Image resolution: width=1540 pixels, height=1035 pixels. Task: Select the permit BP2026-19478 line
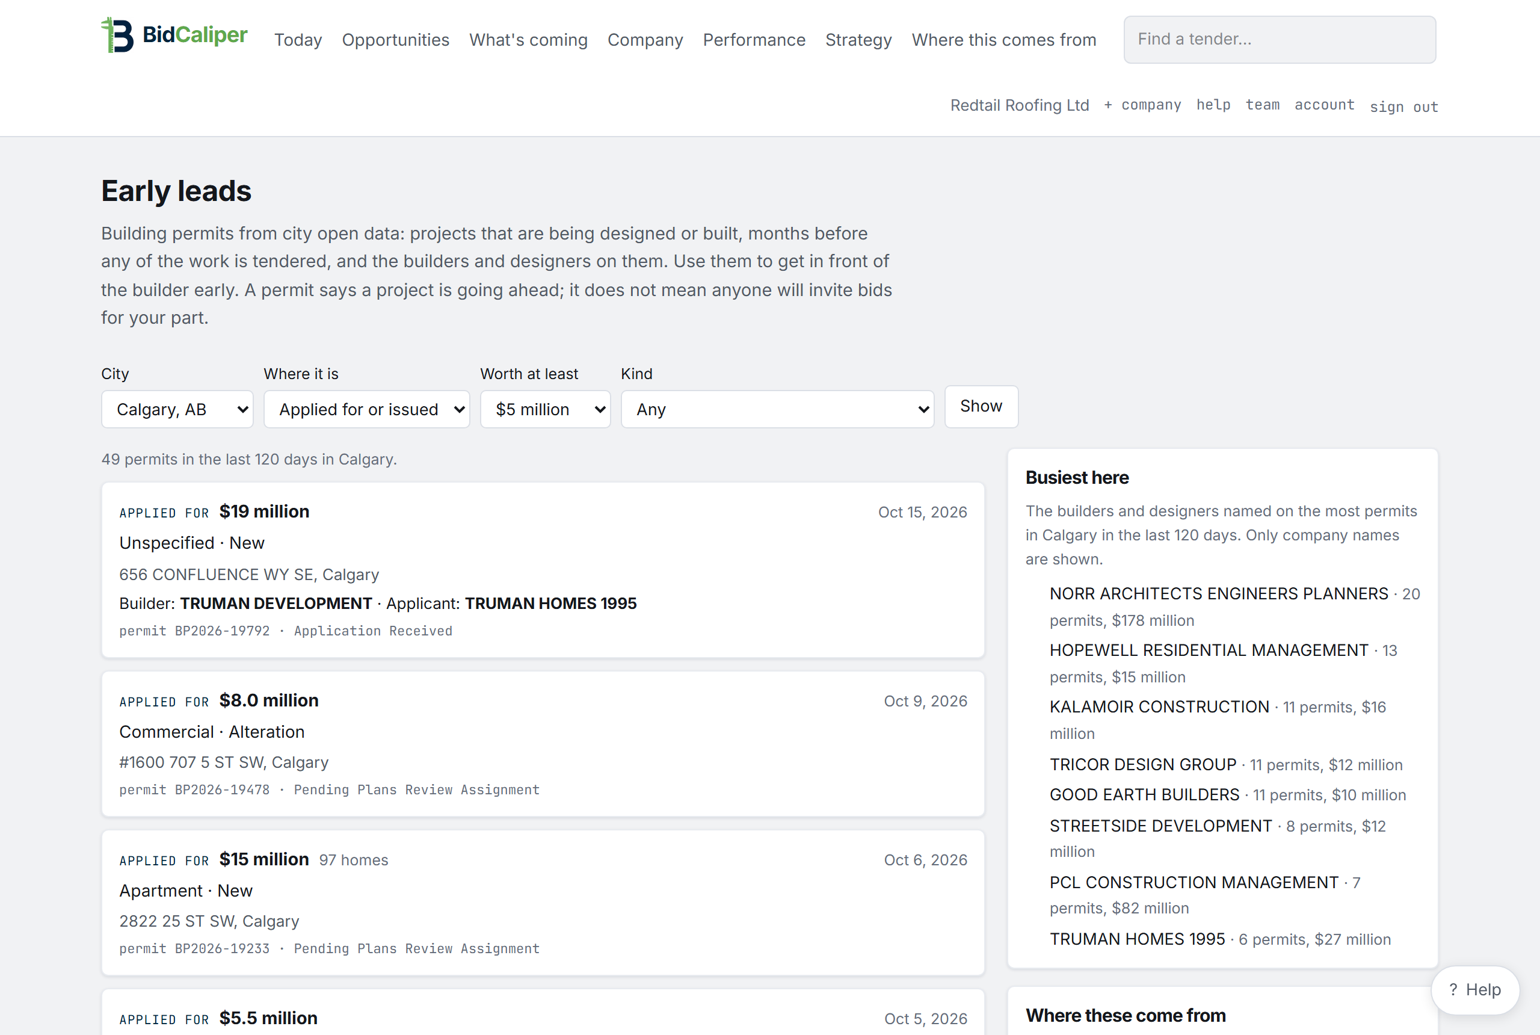click(329, 790)
